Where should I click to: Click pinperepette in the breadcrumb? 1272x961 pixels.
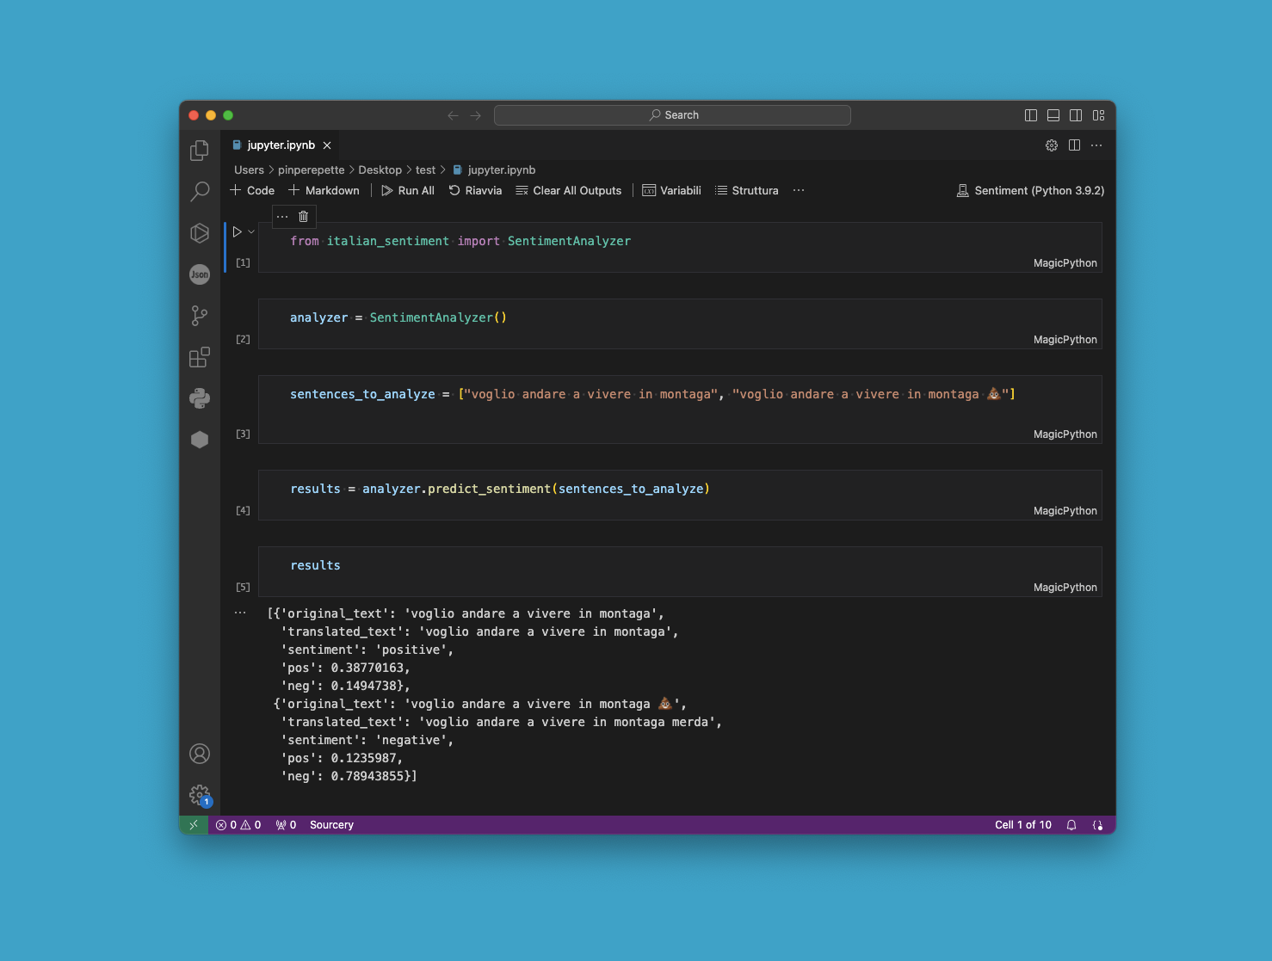coord(311,170)
